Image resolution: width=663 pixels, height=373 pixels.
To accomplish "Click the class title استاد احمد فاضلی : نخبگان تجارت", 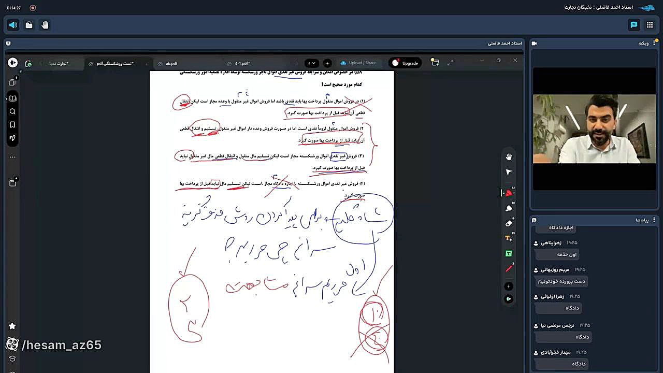I will pyautogui.click(x=598, y=7).
